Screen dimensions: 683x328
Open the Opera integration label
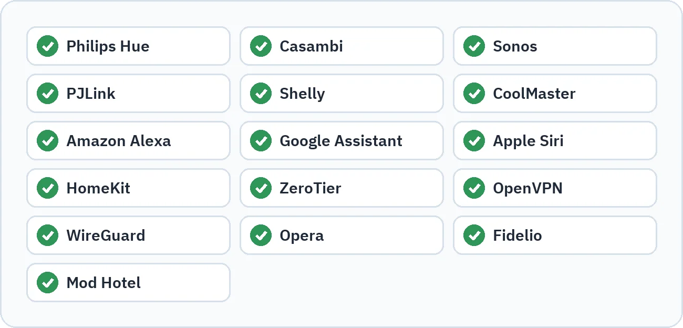[x=302, y=235]
